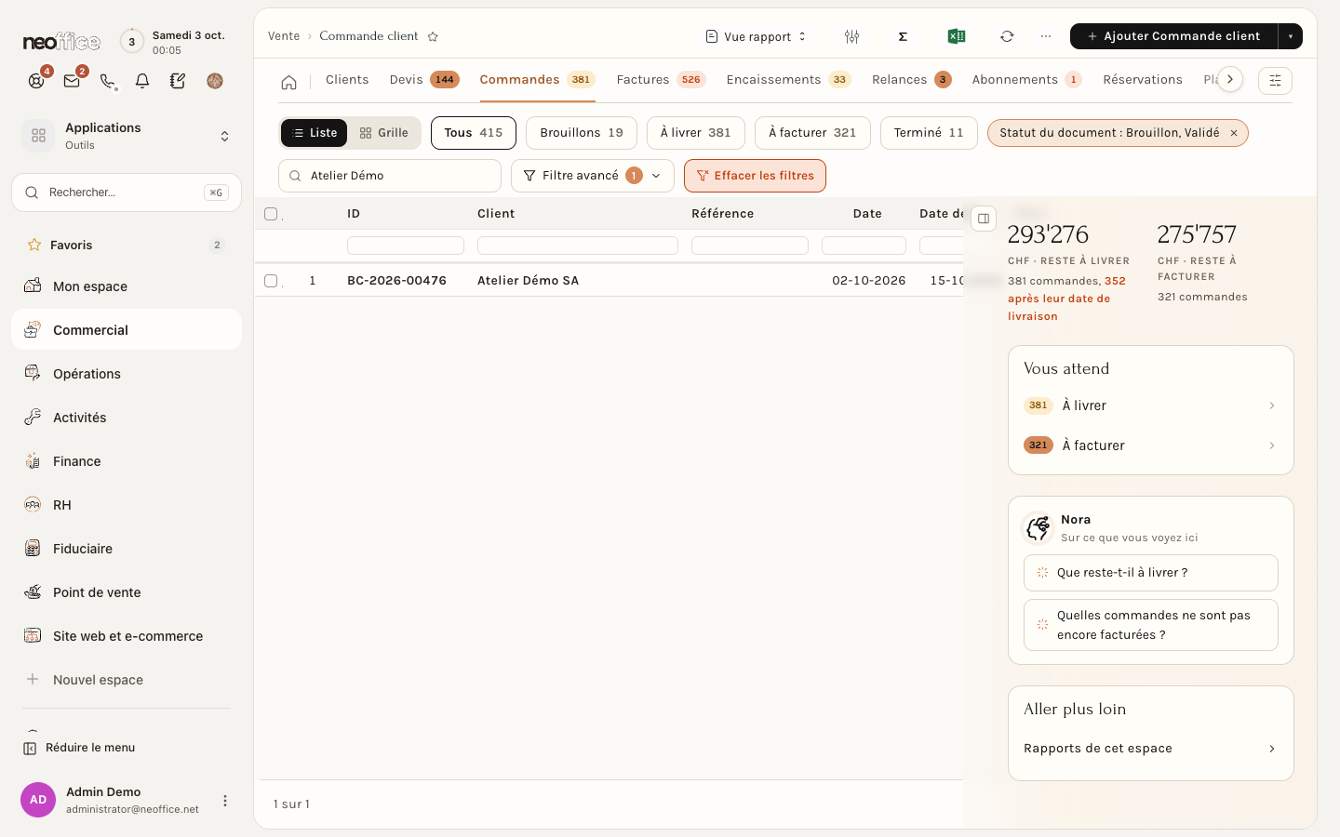The width and height of the screenshot is (1340, 837).
Task: Ask Nora Que reste-t-il à livrer
Action: click(1151, 573)
